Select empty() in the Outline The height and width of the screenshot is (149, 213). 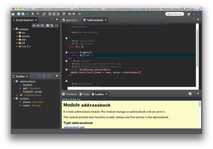pos(27,85)
